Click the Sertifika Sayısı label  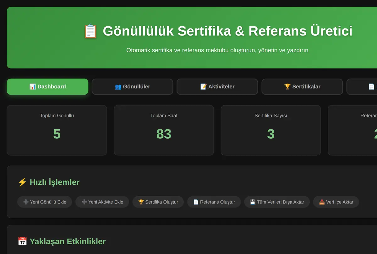point(271,116)
